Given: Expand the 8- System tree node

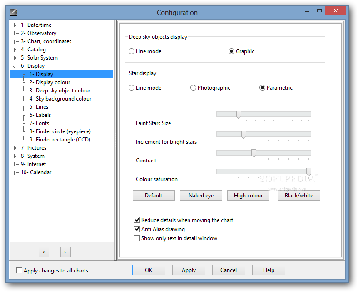Looking at the screenshot, I should click(15, 156).
